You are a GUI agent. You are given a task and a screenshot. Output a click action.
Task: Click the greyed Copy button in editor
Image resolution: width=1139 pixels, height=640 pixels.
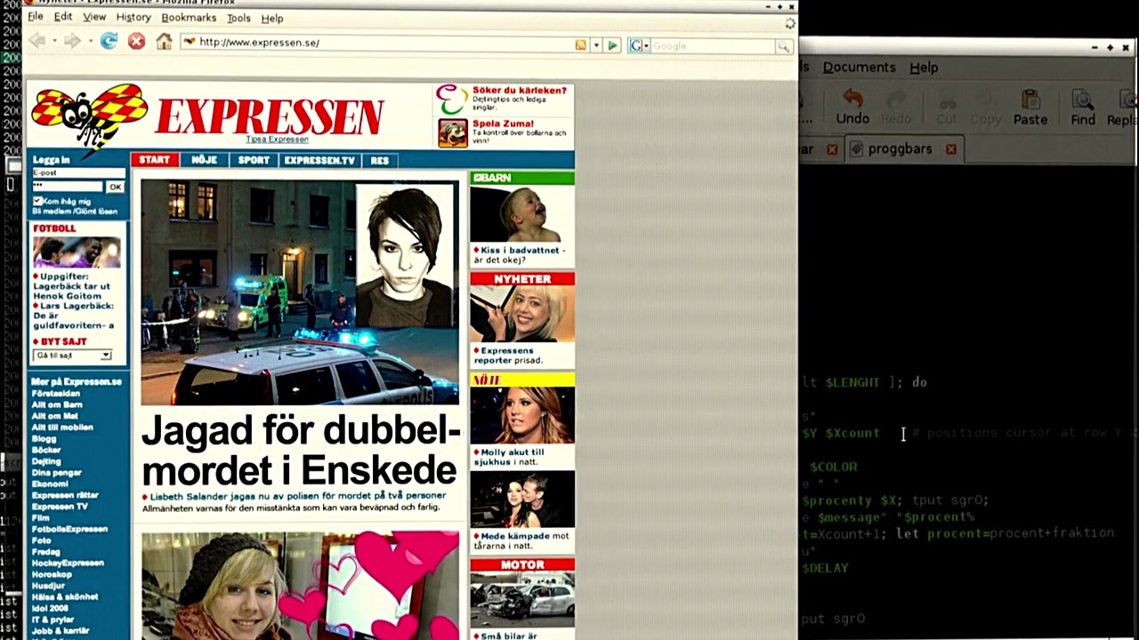985,108
